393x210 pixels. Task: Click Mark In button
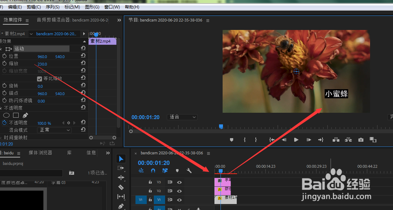pyautogui.click(x=244, y=140)
